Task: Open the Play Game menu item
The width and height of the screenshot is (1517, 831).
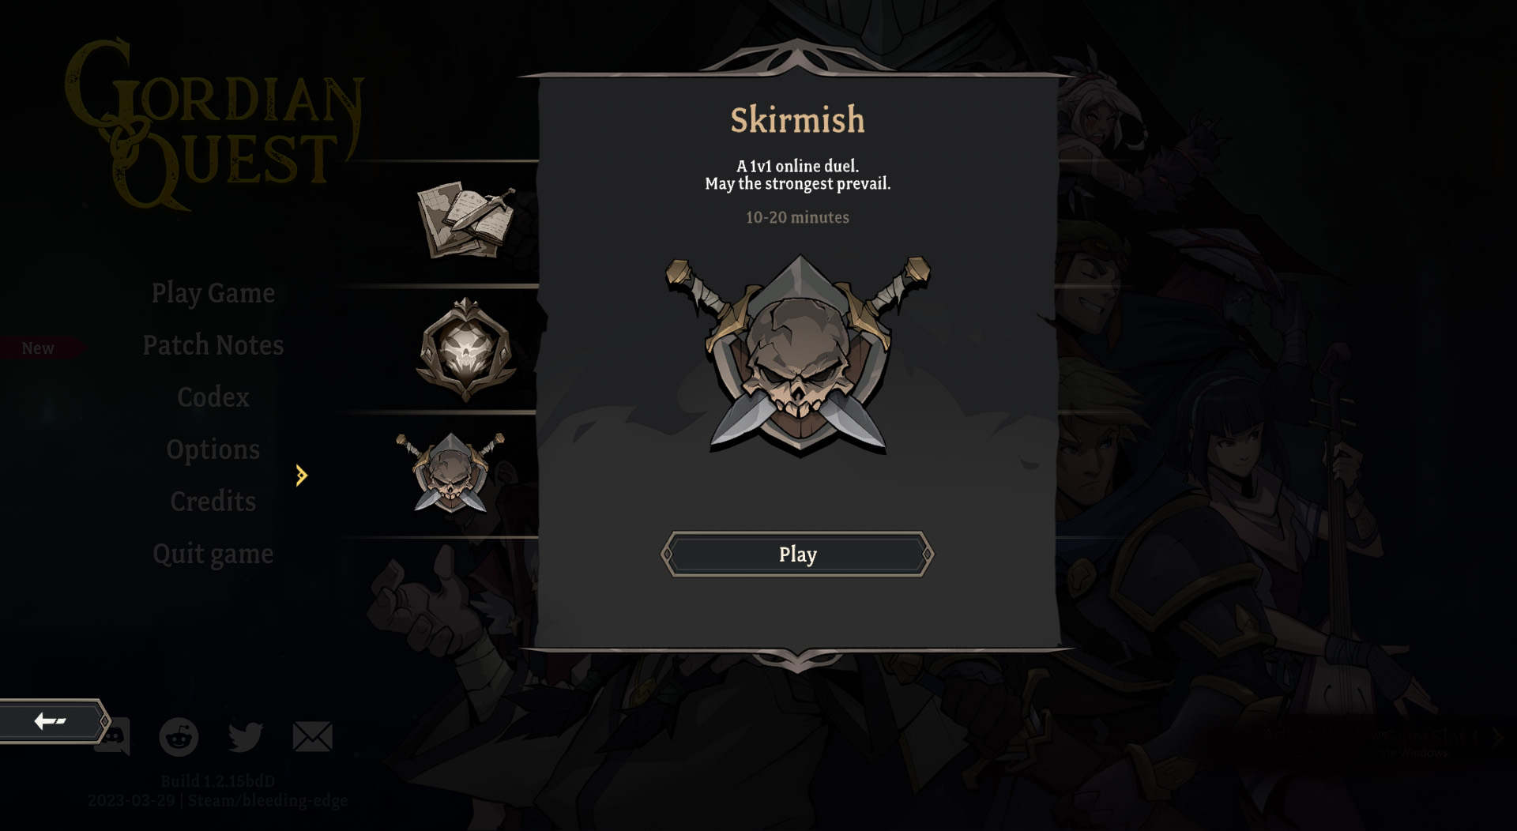Action: [x=213, y=293]
